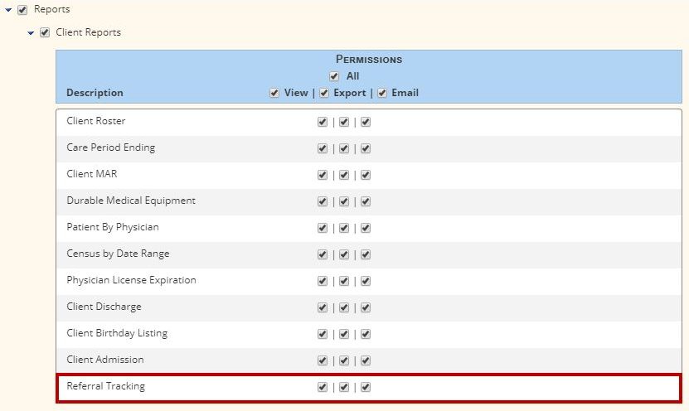Collapse the Reports tree node arrow
Screen dimensions: 689x411
point(8,10)
